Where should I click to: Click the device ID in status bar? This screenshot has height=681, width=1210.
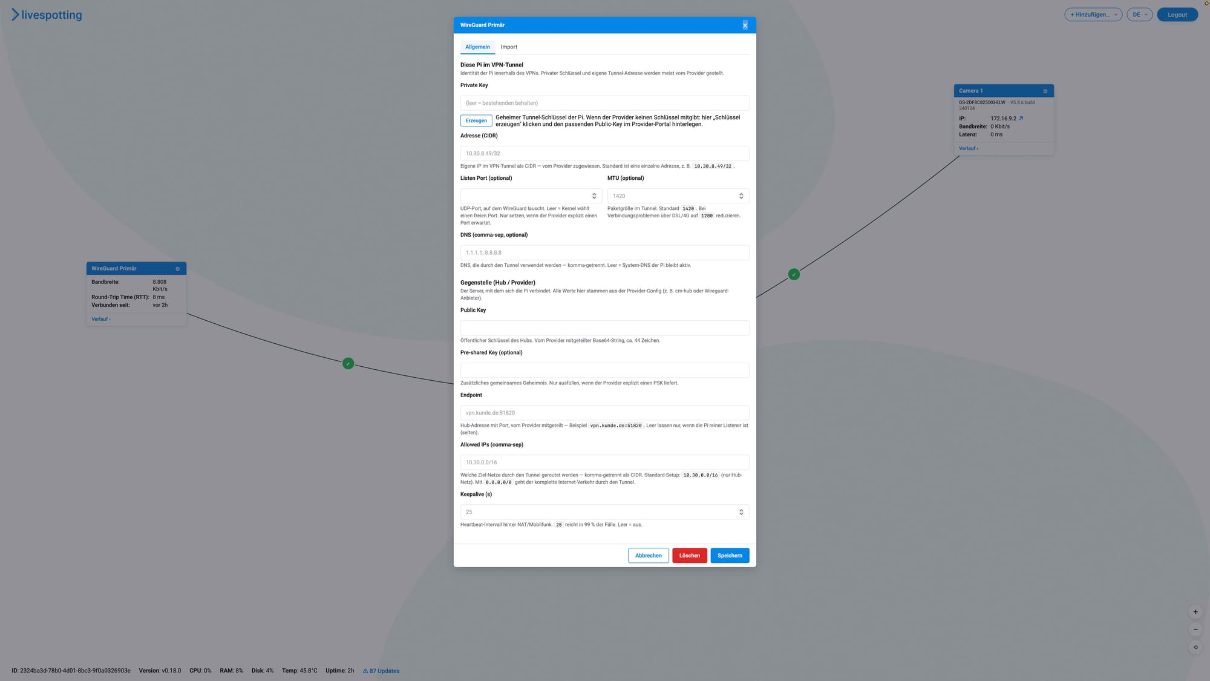(71, 671)
